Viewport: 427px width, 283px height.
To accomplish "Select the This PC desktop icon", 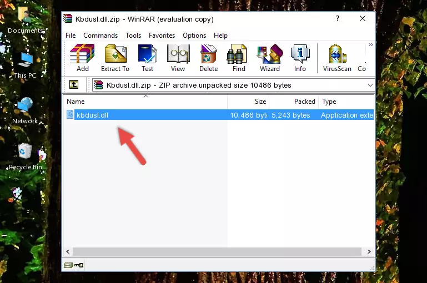I will click(x=25, y=65).
